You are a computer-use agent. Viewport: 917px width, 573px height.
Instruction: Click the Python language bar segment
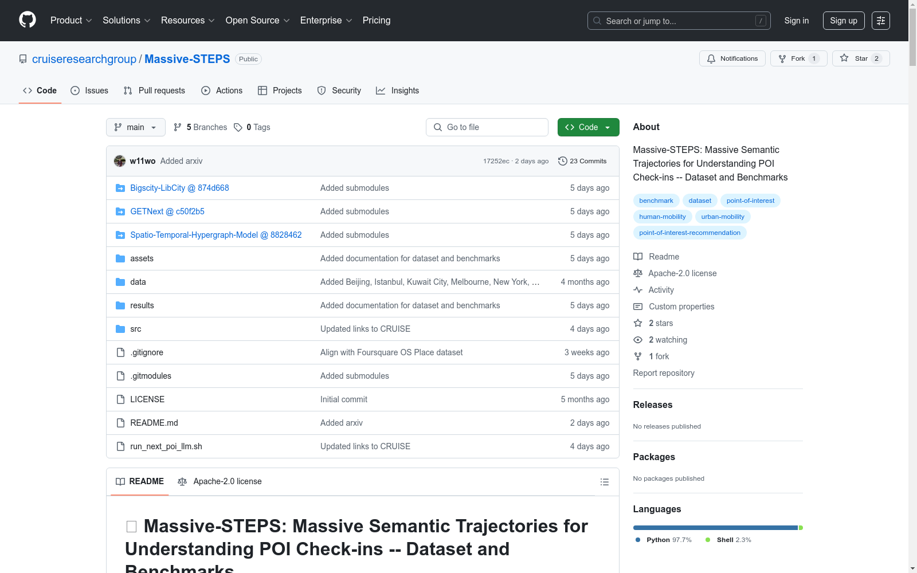[x=715, y=528]
